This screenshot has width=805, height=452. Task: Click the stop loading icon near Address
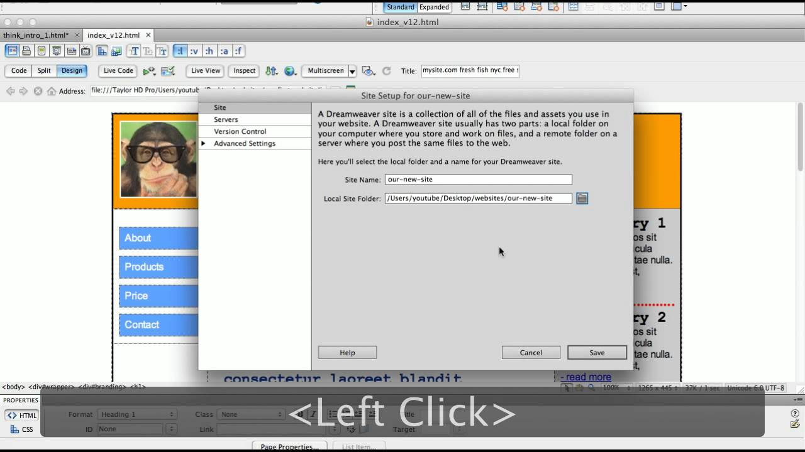38,91
